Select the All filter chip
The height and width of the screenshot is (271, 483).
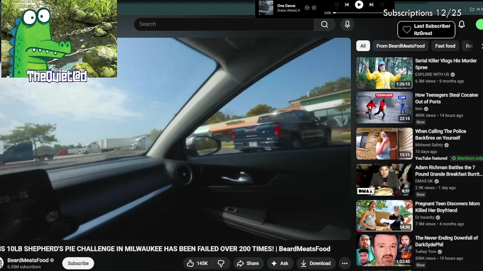pyautogui.click(x=363, y=46)
